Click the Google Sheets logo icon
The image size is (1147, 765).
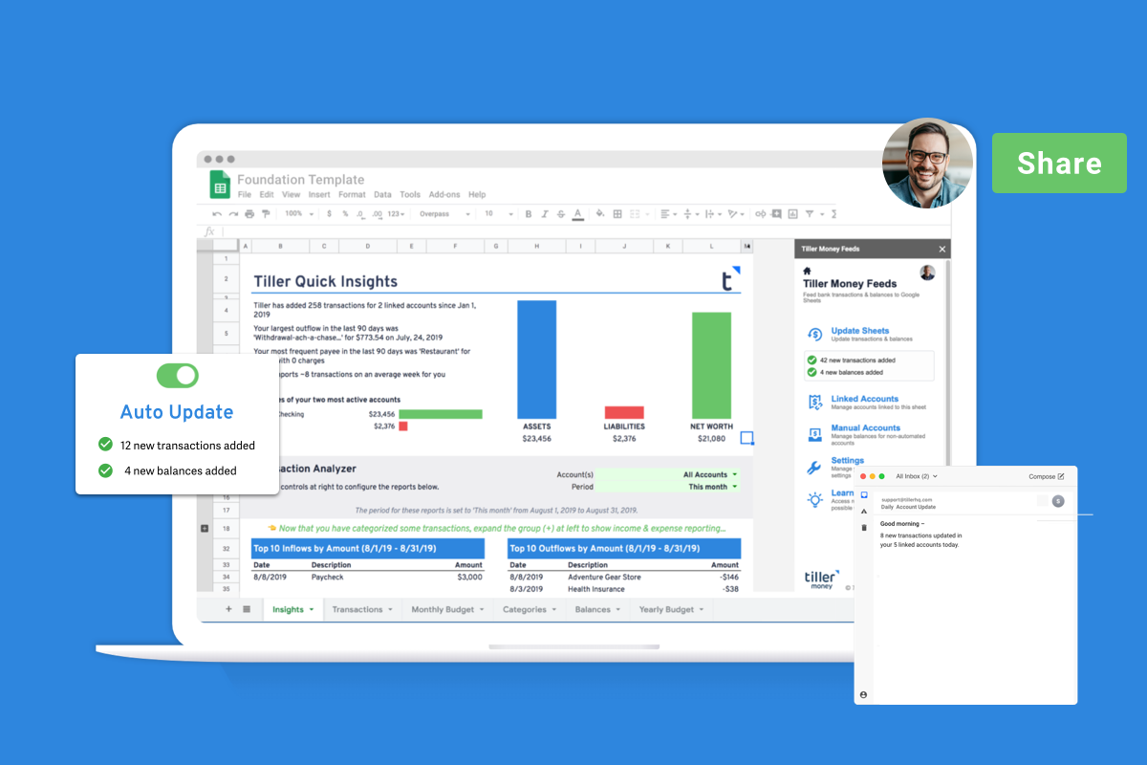click(220, 185)
